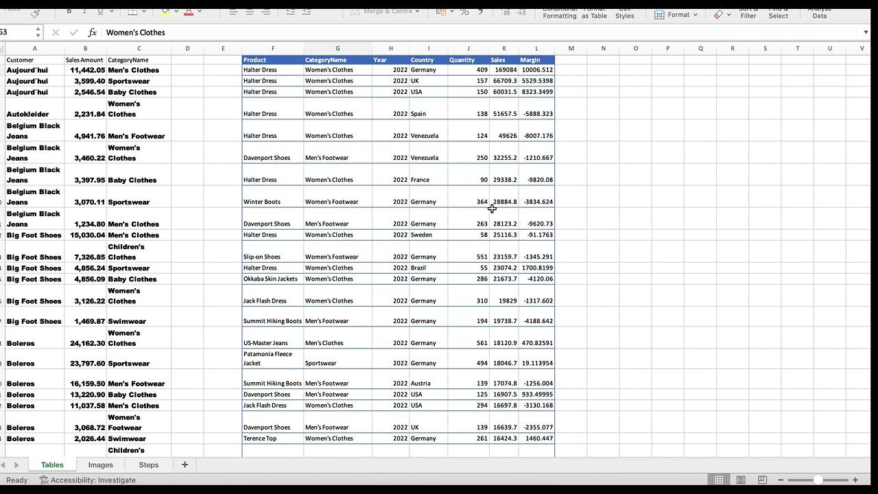Toggle bold formatting
Image resolution: width=878 pixels, height=494 pixels.
[x=69, y=11]
